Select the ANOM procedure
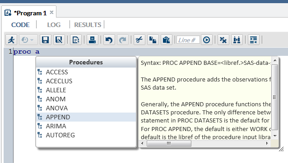288x163 pixels. 86,99
